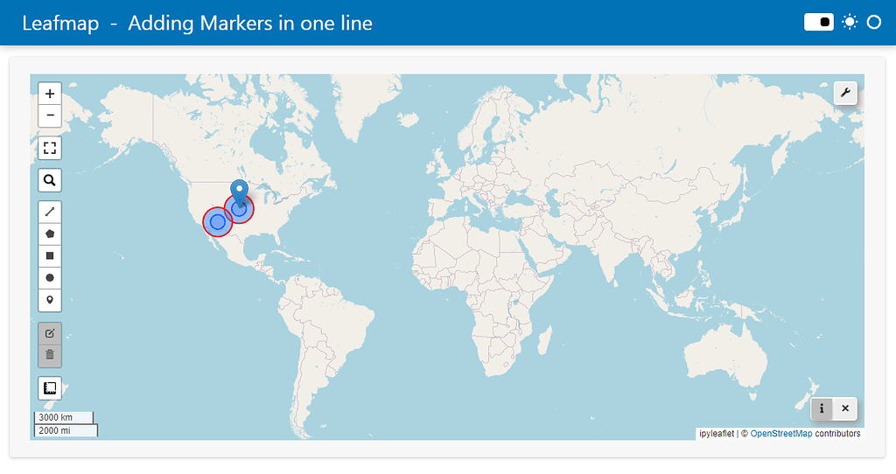Close the info widget with X
This screenshot has width=896, height=474.
[845, 408]
